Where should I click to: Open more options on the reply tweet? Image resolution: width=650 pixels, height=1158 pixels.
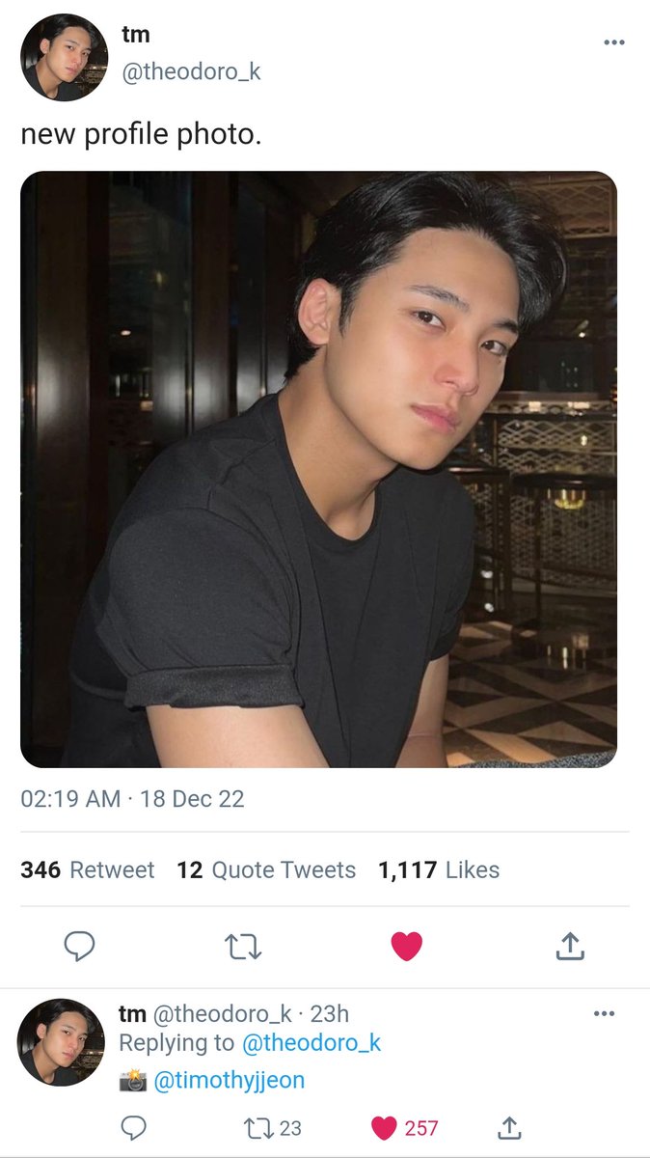click(x=604, y=1013)
